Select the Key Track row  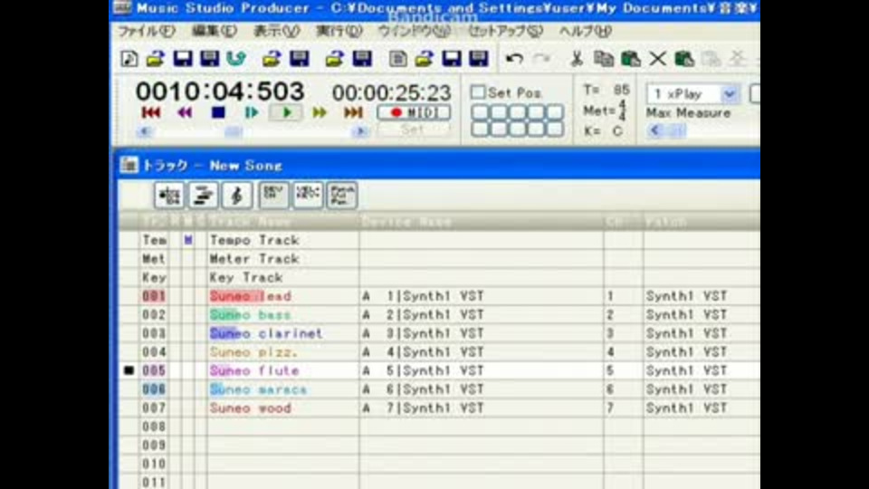(438, 277)
